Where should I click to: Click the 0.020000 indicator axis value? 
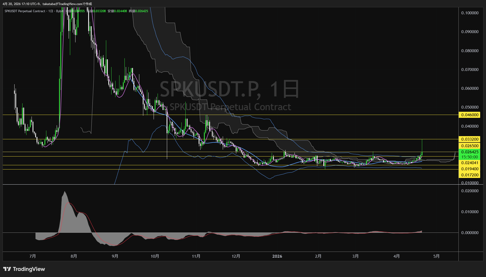click(470, 191)
